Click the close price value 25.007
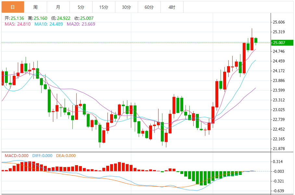The image size is (295, 195). pyautogui.click(x=87, y=18)
